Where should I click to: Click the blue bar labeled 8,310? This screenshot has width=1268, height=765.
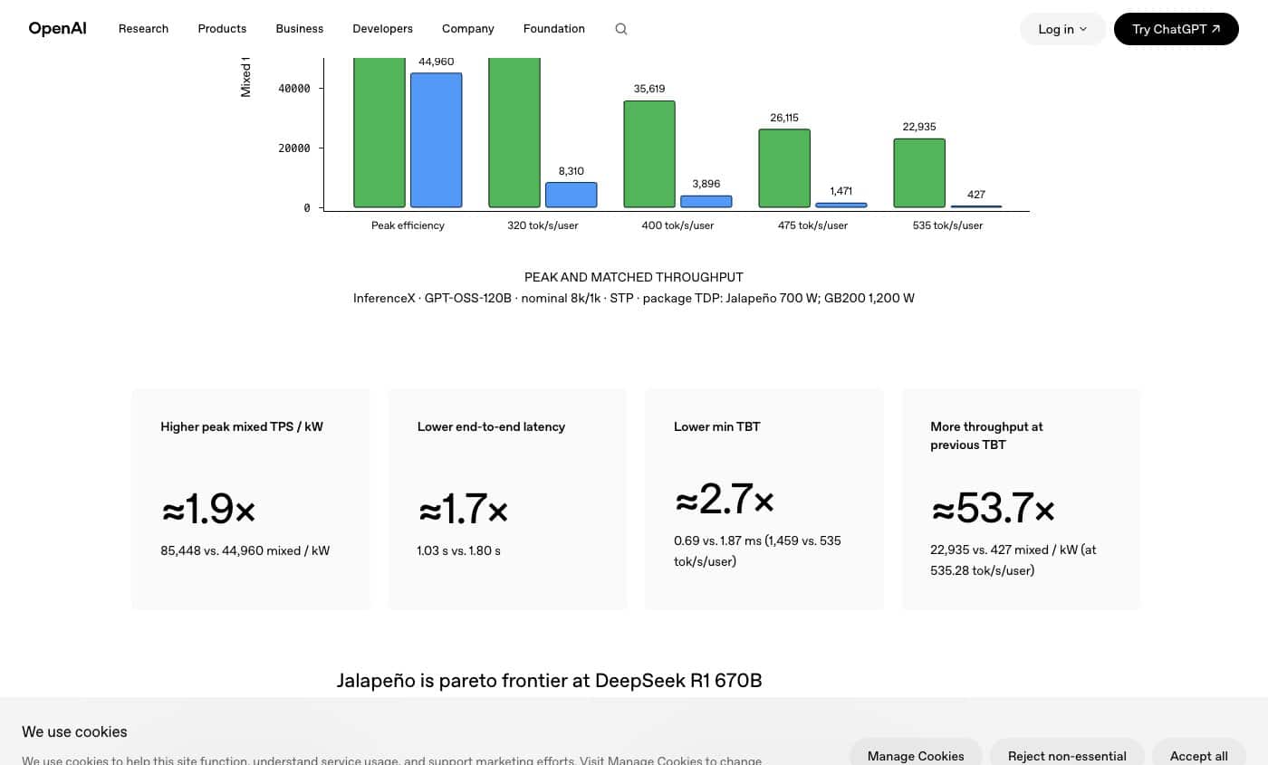point(572,195)
